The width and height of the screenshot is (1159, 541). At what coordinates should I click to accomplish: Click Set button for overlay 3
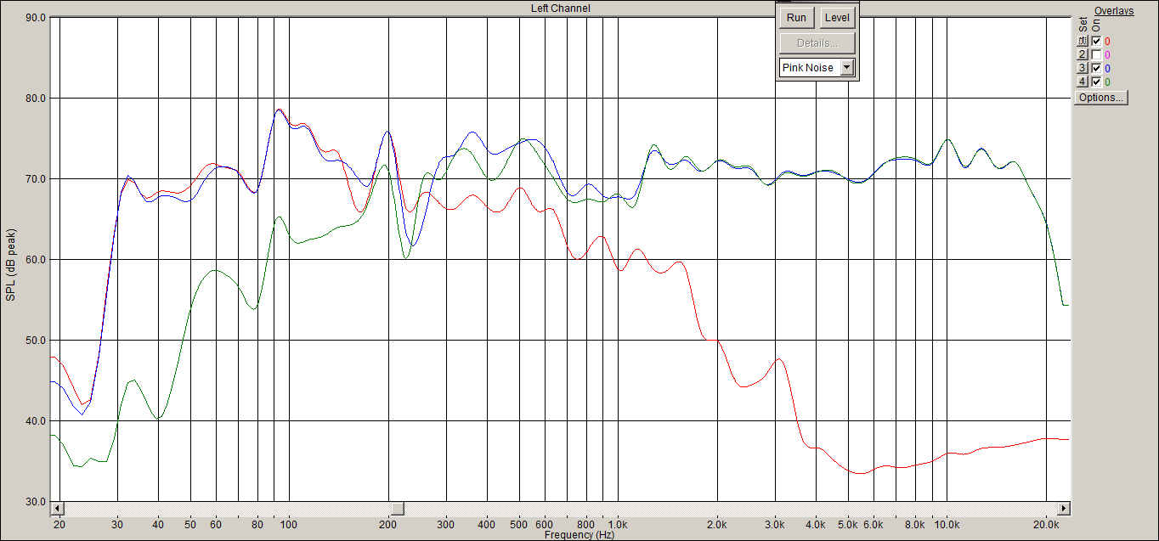(1083, 68)
